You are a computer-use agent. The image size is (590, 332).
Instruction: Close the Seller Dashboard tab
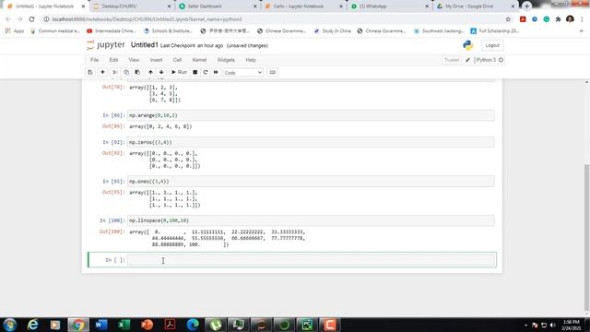click(254, 6)
